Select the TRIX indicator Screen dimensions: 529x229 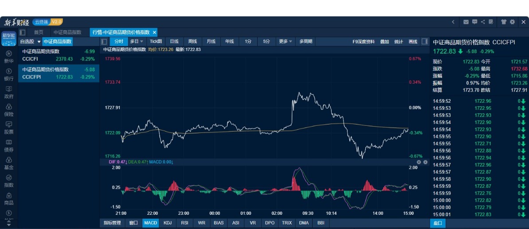click(287, 223)
